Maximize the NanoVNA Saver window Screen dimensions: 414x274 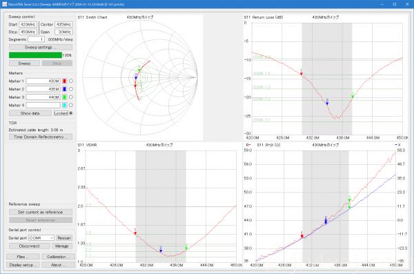pos(395,4)
